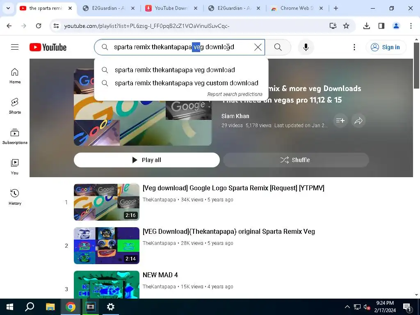Screen dimensions: 420x315
Task: Open the YouTube guide hamburger menu
Action: (15, 47)
